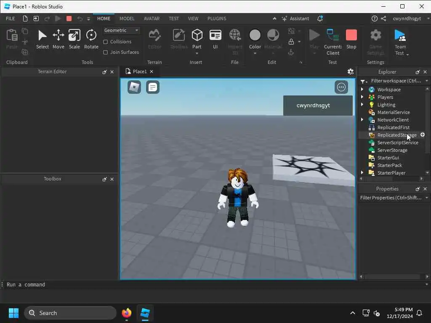Select StarterGui in Explorer
Screen dimensions: 431x323
388,157
